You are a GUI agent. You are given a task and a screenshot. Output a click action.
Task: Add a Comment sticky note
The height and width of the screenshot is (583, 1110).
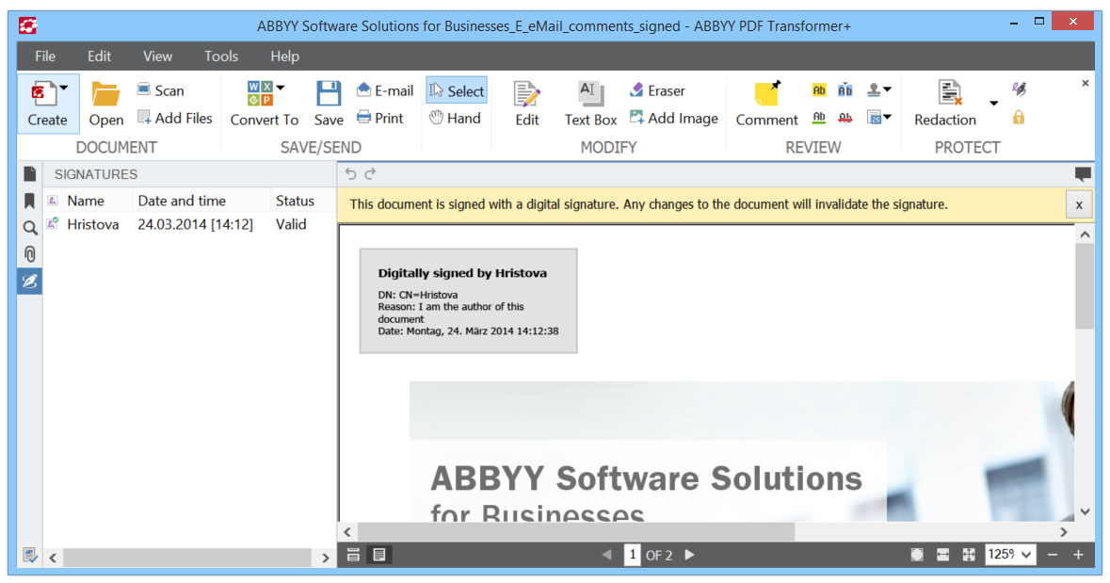click(x=766, y=105)
